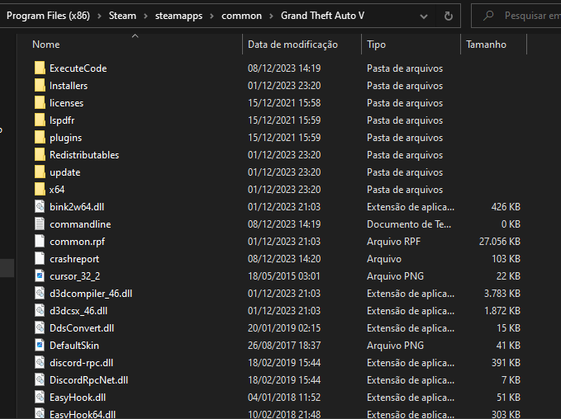Click the x64 folder icon
This screenshot has height=419, width=561.
click(40, 190)
